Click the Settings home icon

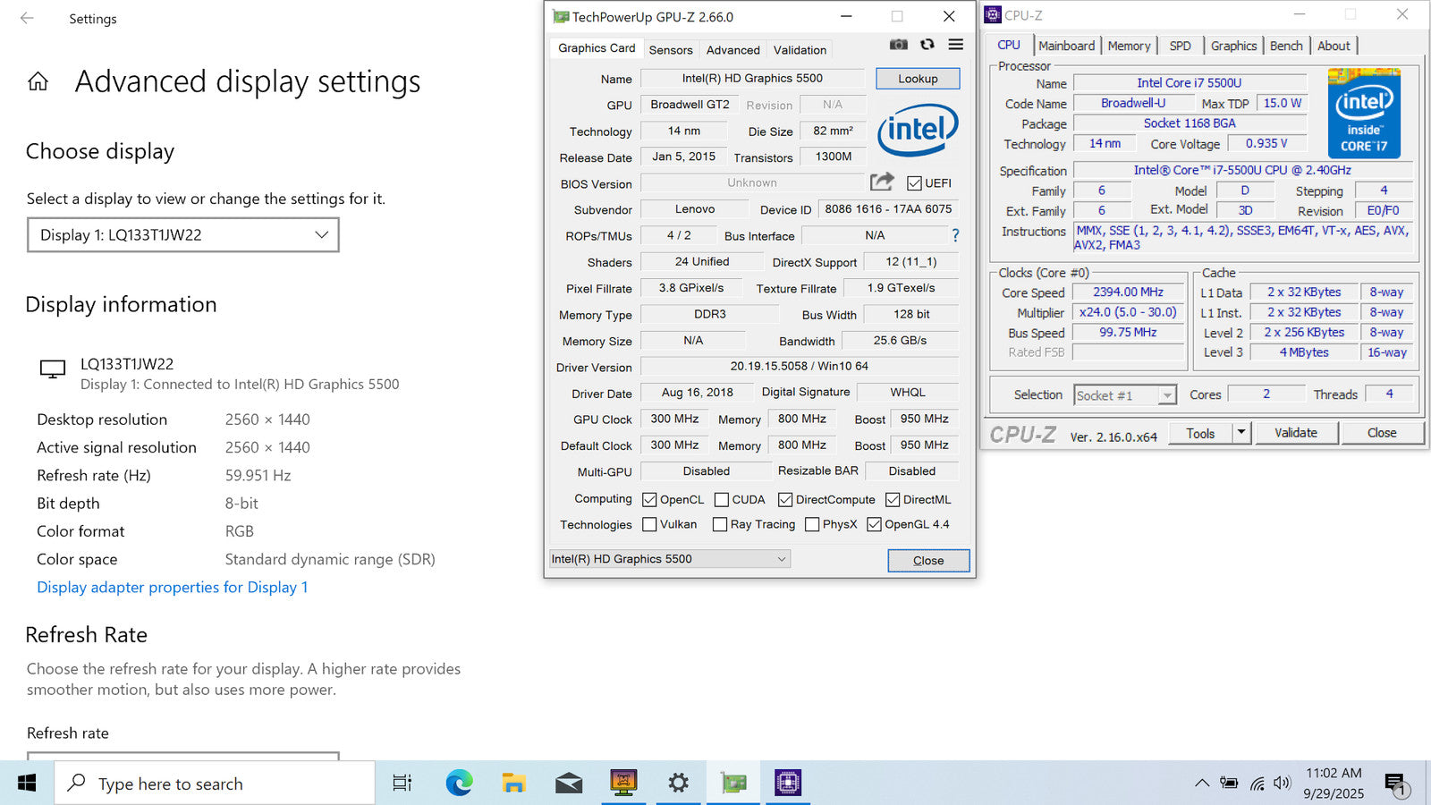click(38, 82)
